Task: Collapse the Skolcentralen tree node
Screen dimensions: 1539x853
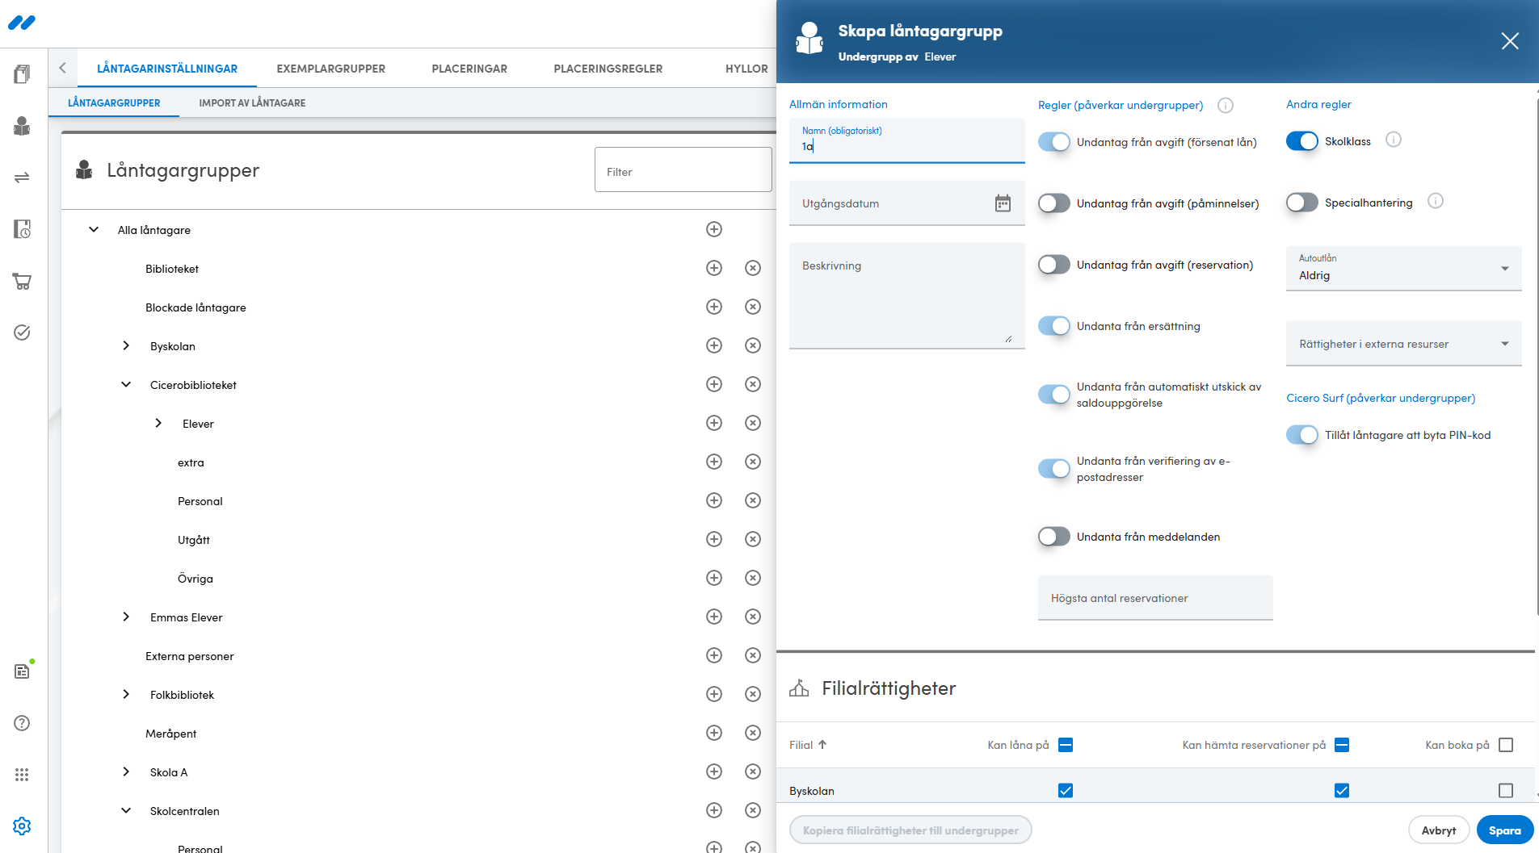Action: [x=126, y=811]
